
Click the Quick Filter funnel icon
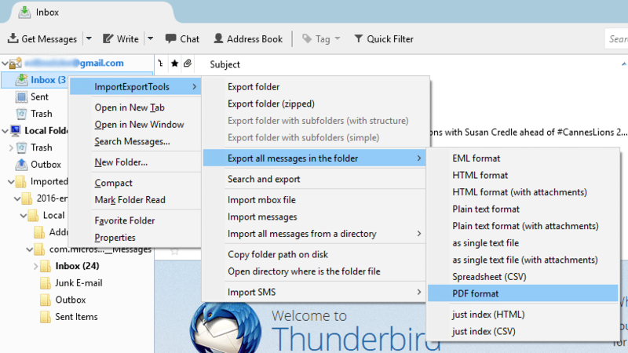tap(359, 38)
